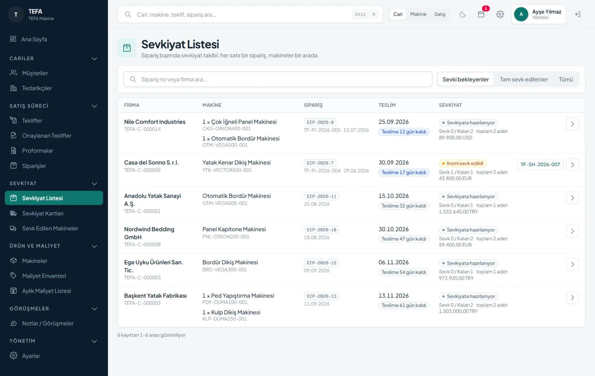
Task: Collapse the CARİLER section
Action: pos(94,59)
